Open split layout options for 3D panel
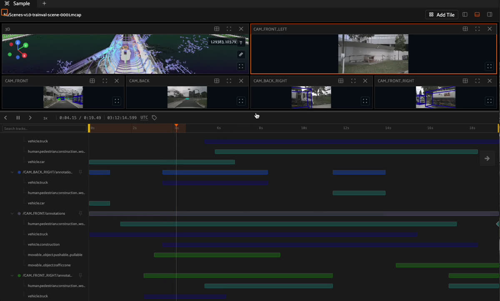Viewport: 500px width, 301px height. point(217,29)
